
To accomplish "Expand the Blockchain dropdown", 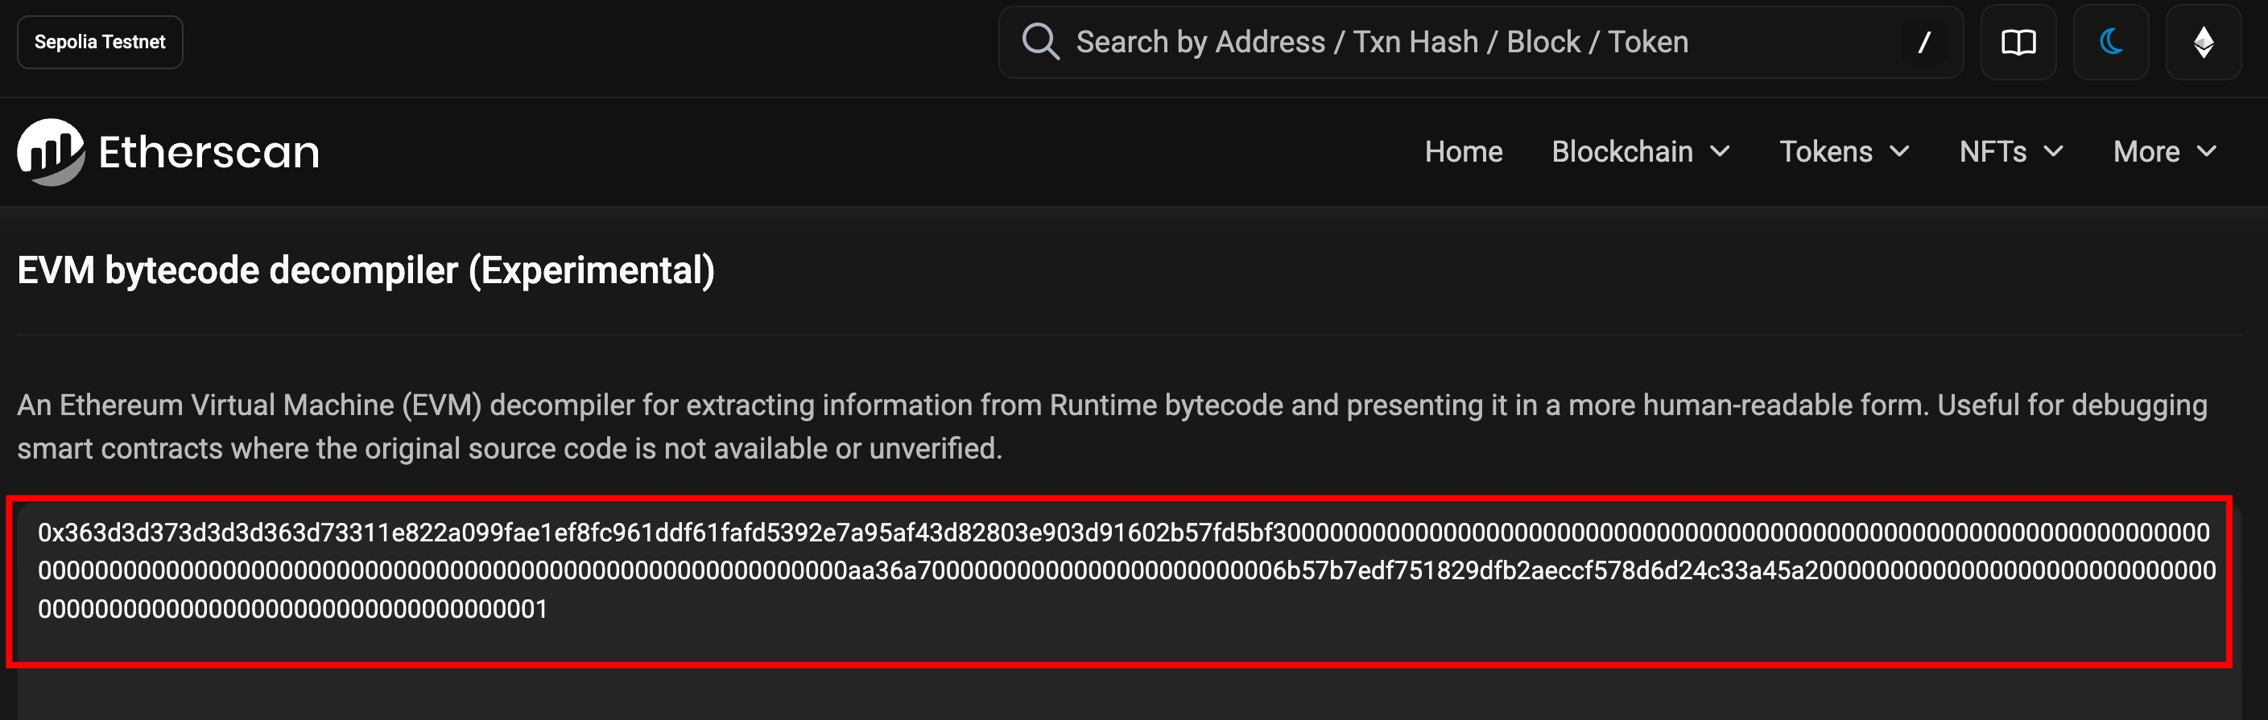I will click(1641, 151).
